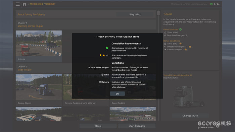Open the hamburger menu icon
Screen dimensions: 235x132
point(18,4)
